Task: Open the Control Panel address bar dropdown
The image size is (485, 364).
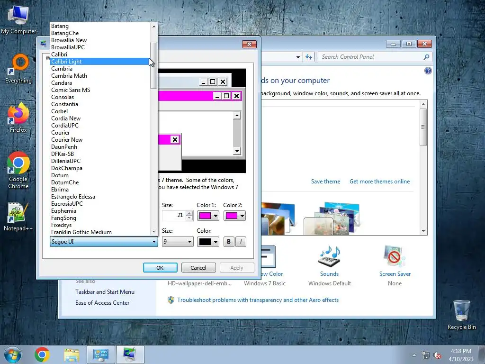Action: coord(298,57)
